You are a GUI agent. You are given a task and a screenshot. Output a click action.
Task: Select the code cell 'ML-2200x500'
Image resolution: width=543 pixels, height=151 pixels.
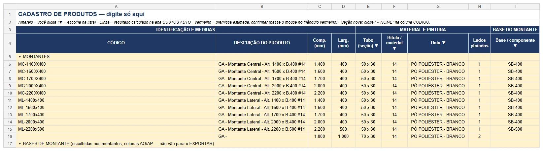point(116,129)
